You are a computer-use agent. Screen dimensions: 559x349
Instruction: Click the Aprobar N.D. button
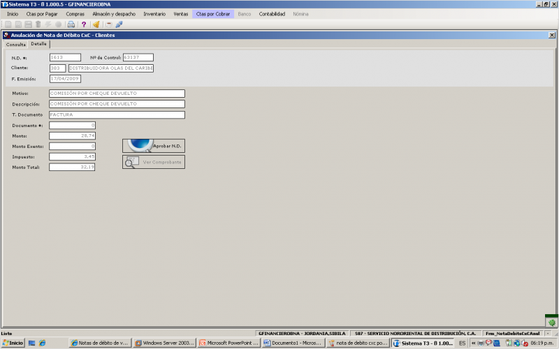154,146
